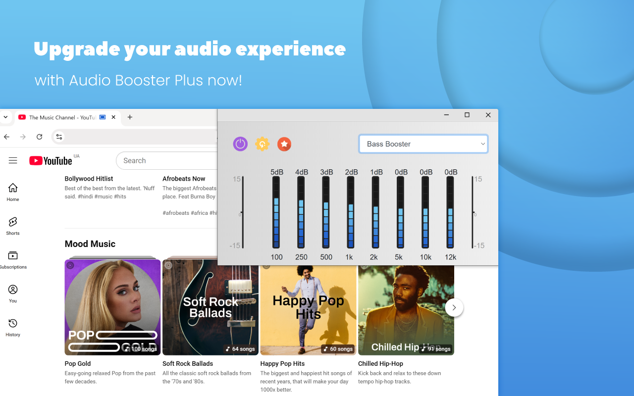Adjust the 100 Hz band slider
This screenshot has width=634, height=396.
(x=276, y=212)
